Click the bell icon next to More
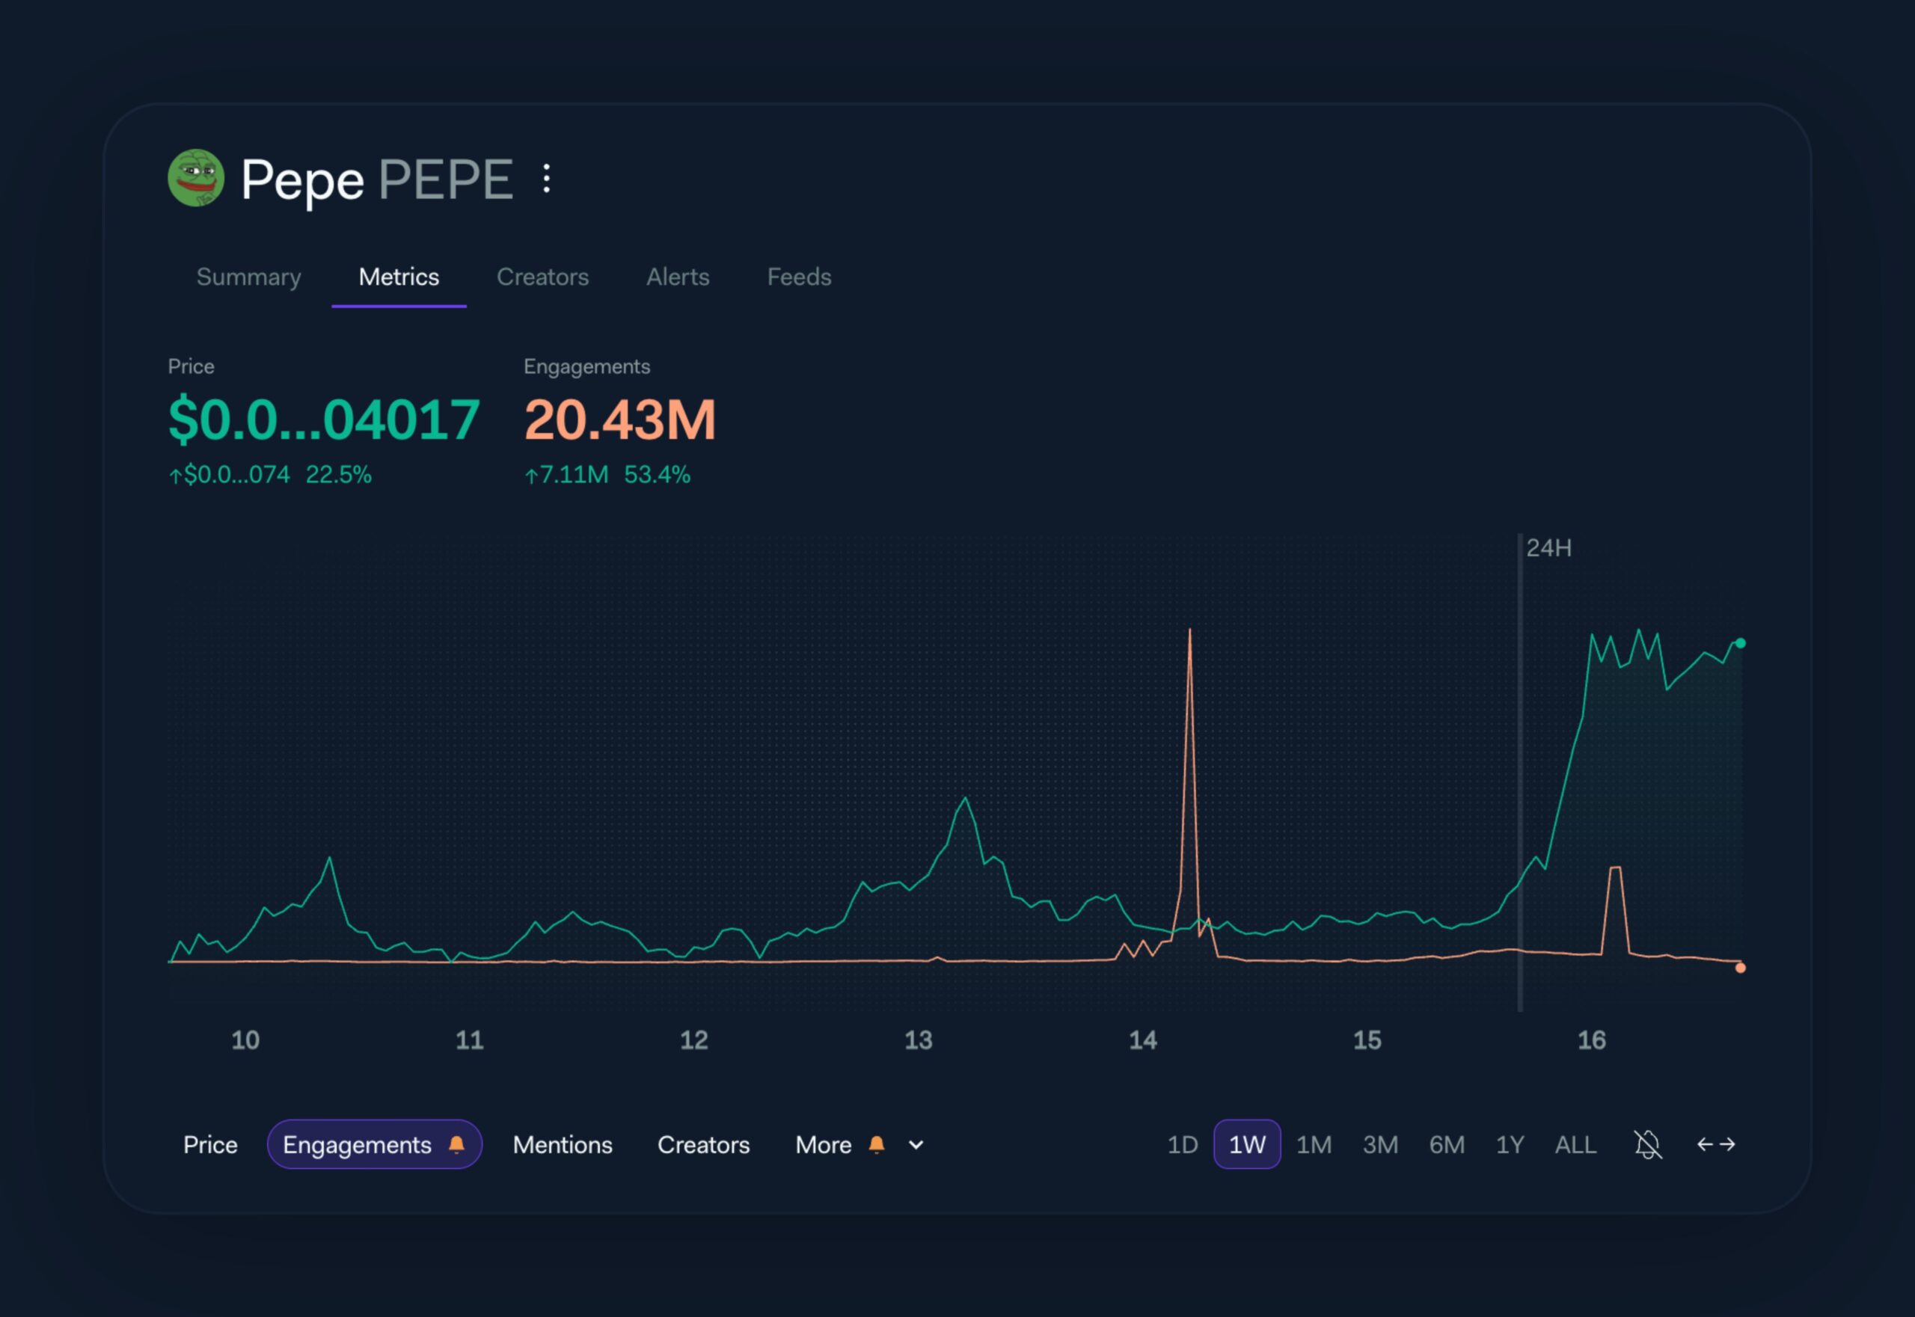 pos(877,1143)
